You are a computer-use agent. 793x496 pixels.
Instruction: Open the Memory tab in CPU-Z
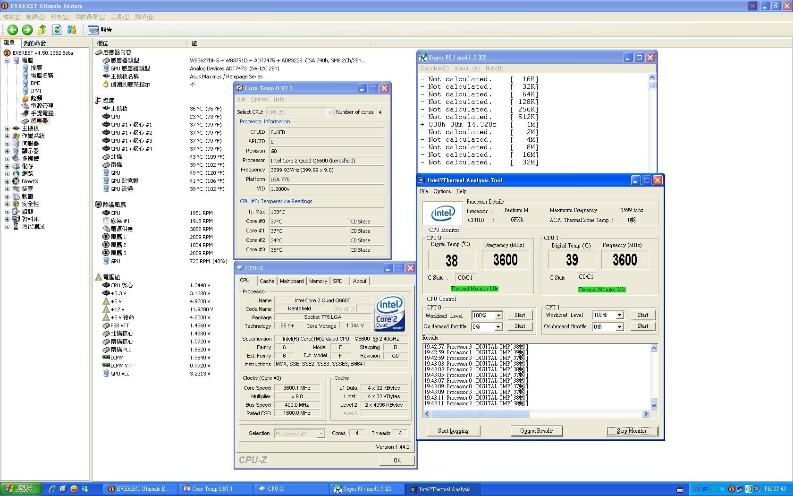coord(318,281)
